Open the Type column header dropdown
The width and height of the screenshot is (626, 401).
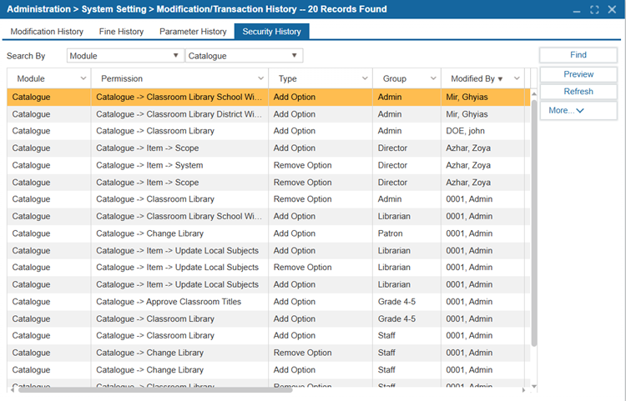365,78
